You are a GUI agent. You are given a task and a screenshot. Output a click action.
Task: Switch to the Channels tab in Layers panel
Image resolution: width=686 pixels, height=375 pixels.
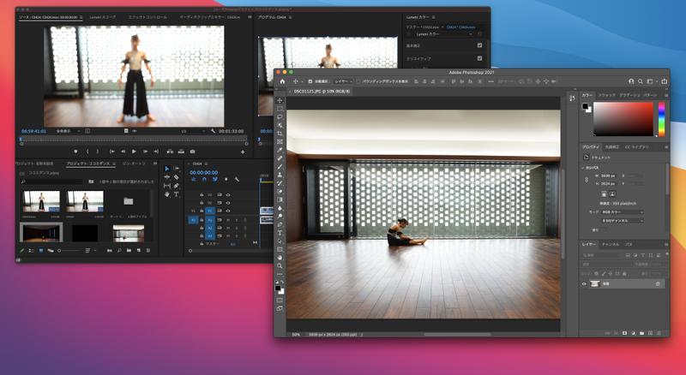tap(610, 244)
